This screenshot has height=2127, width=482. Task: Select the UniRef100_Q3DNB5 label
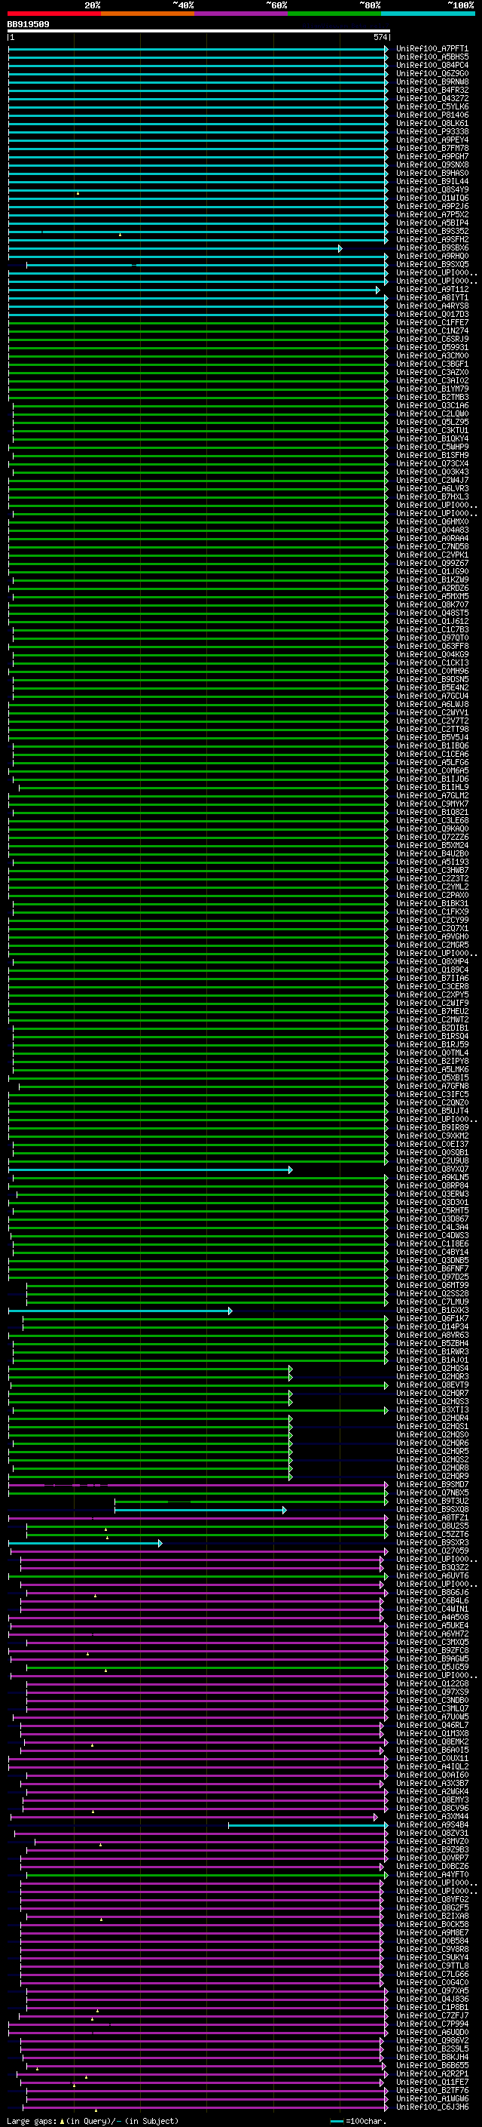coord(432,1261)
